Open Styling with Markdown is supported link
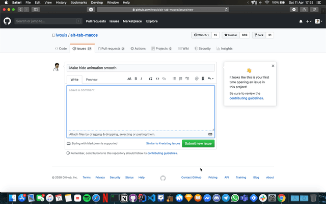The height and width of the screenshot is (204, 326). pos(92,143)
